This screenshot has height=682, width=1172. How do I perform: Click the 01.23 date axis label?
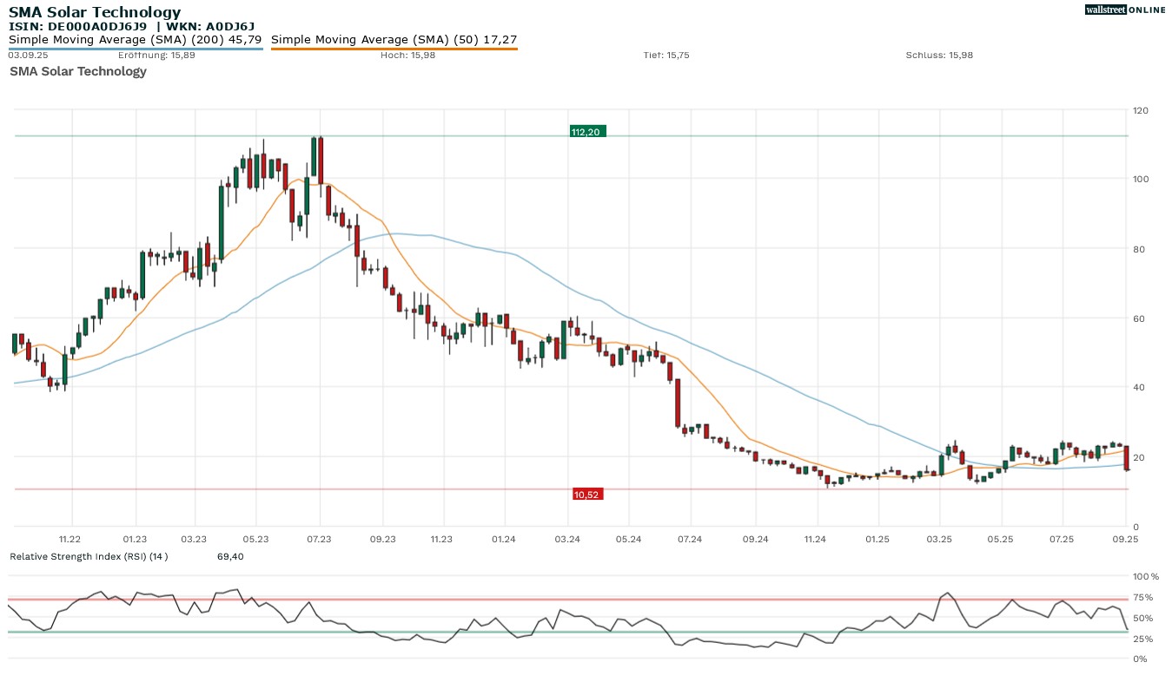point(135,540)
